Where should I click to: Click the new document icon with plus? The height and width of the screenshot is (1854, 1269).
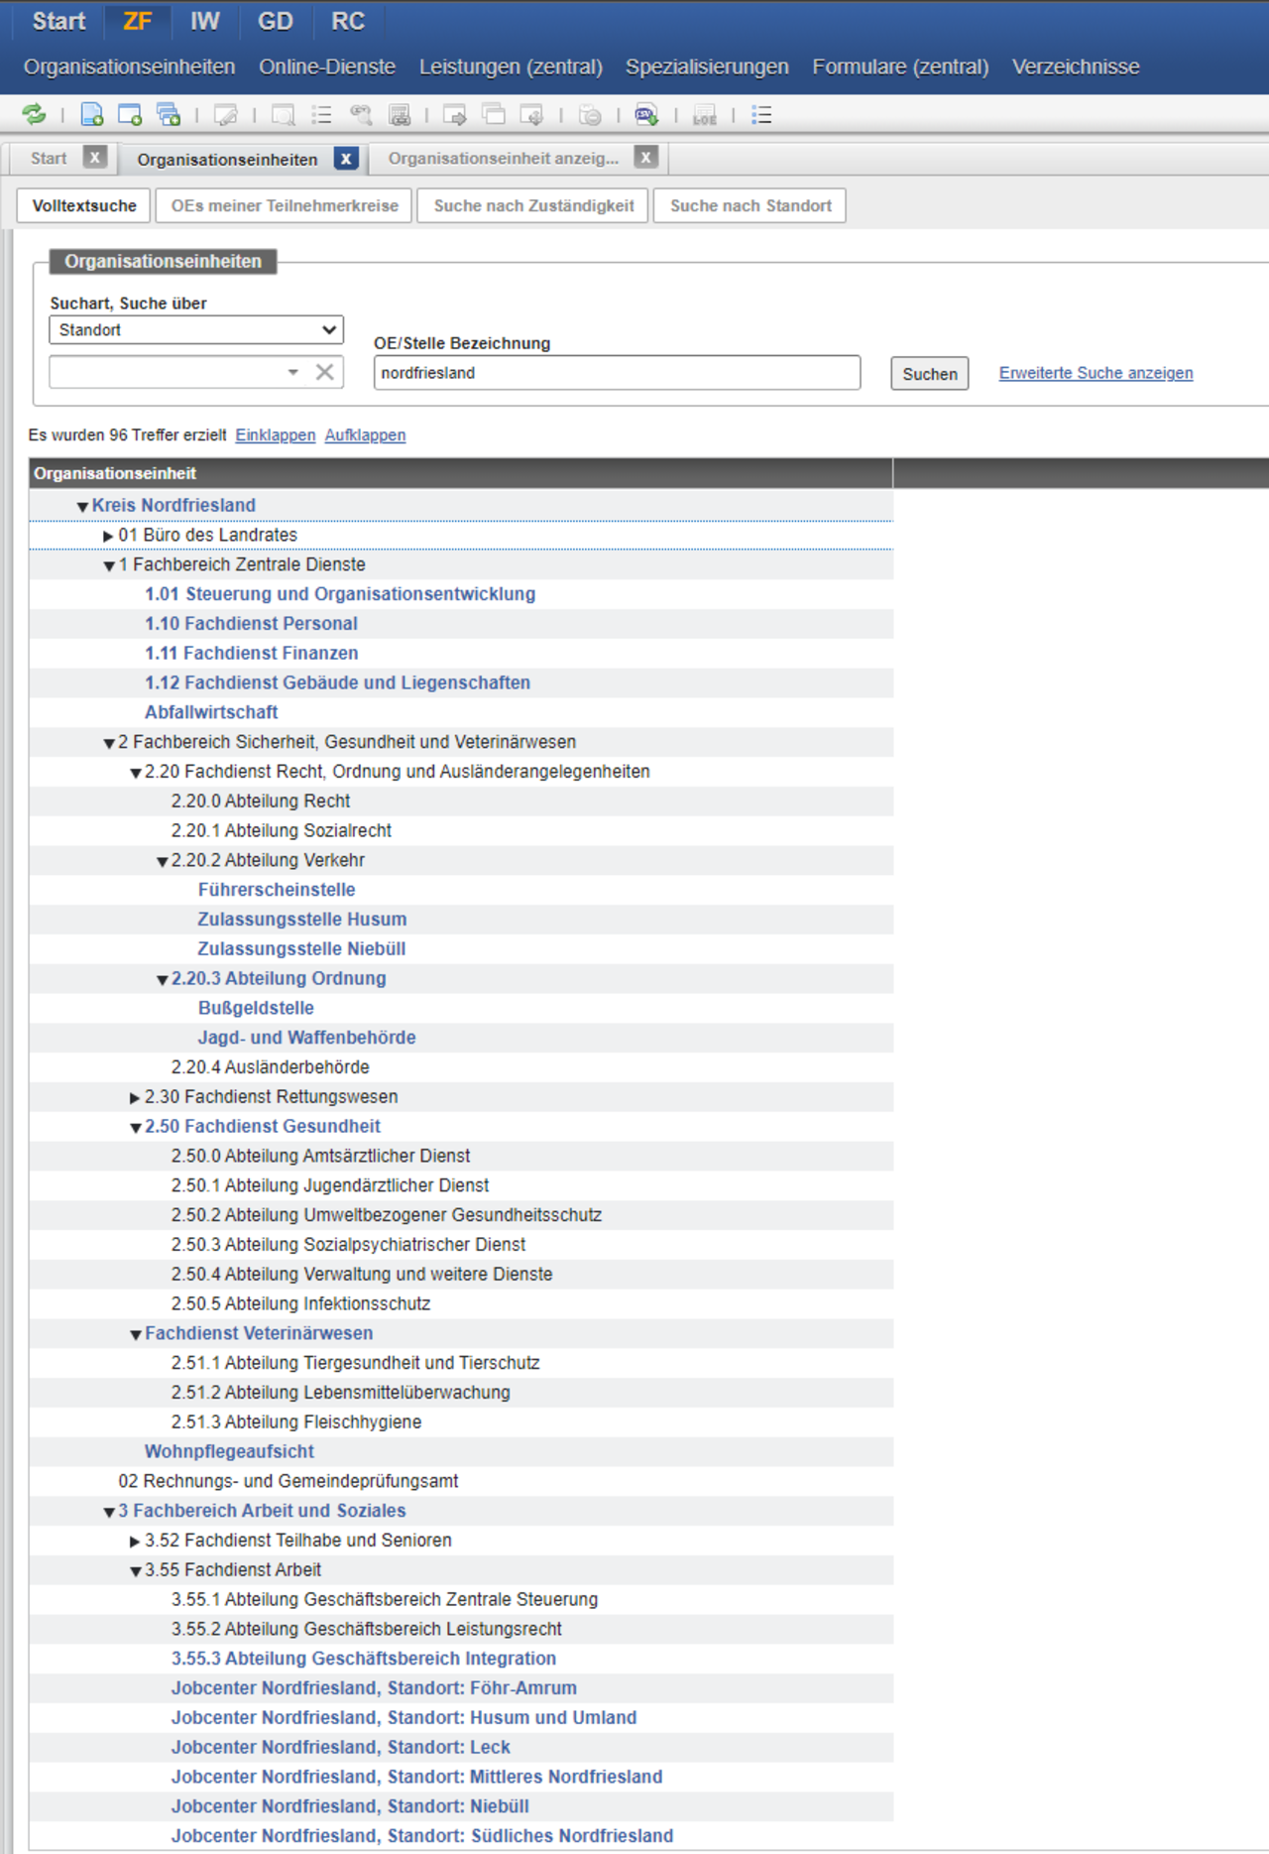[x=92, y=115]
